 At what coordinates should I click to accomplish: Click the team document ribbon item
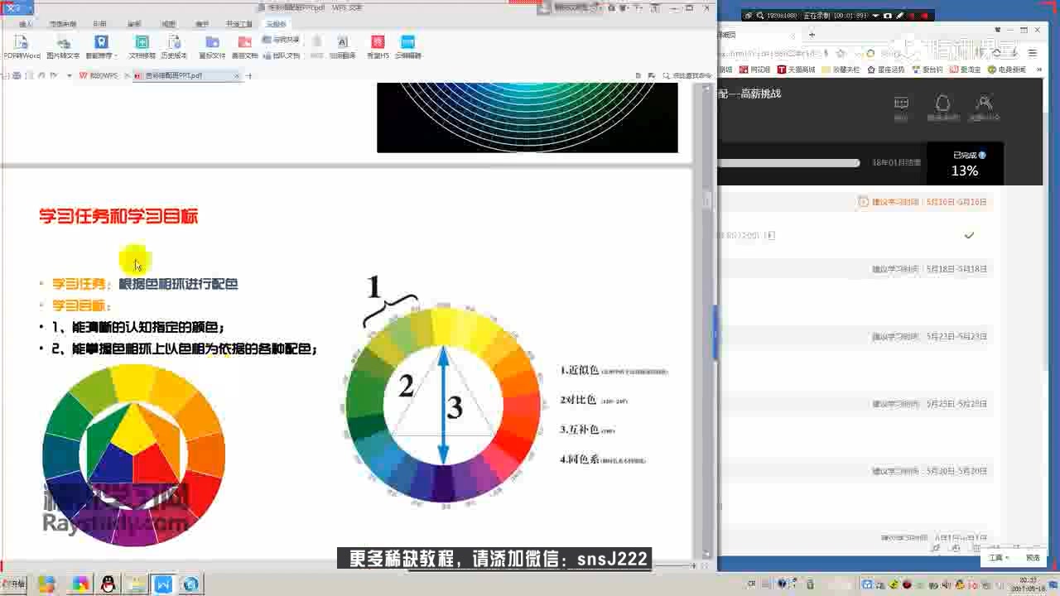[x=281, y=55]
